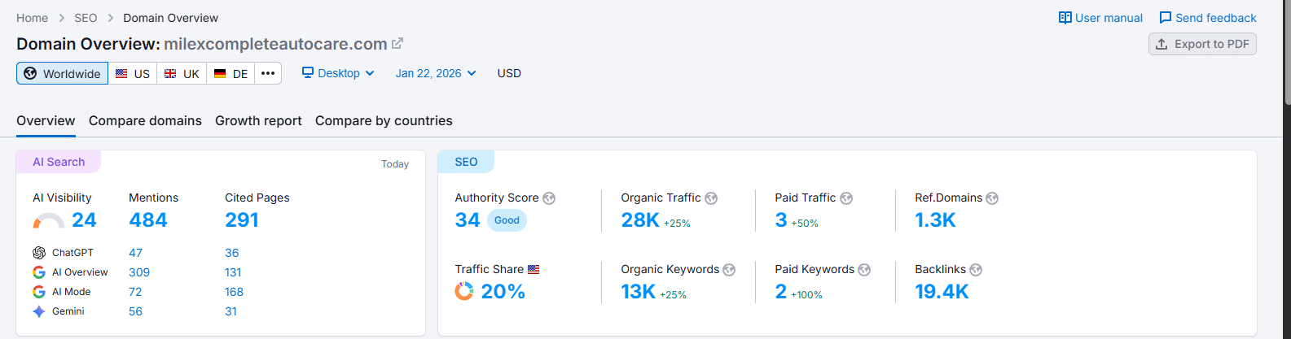Image resolution: width=1291 pixels, height=339 pixels.
Task: Open external link icon beside domain name
Action: [x=397, y=43]
